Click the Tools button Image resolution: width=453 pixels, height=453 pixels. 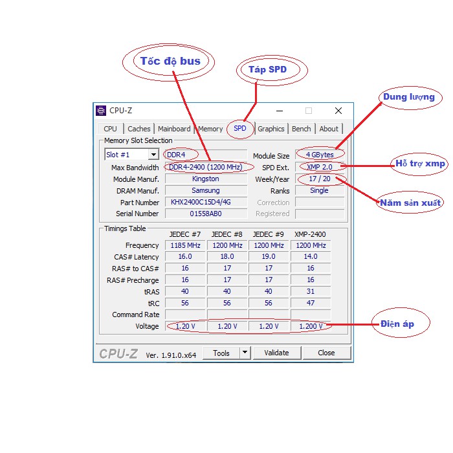click(221, 353)
